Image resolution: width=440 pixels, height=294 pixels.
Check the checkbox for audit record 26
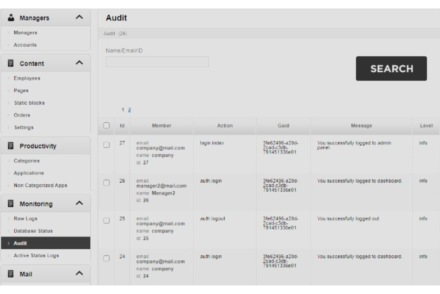coord(107,183)
